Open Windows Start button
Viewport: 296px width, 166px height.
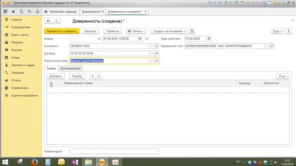pyautogui.click(x=5, y=162)
